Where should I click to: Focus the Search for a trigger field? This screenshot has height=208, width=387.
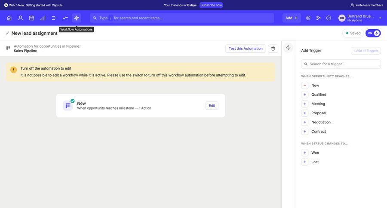pos(341,64)
